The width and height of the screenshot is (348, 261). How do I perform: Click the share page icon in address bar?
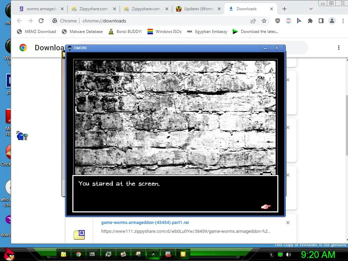pyautogui.click(x=253, y=21)
